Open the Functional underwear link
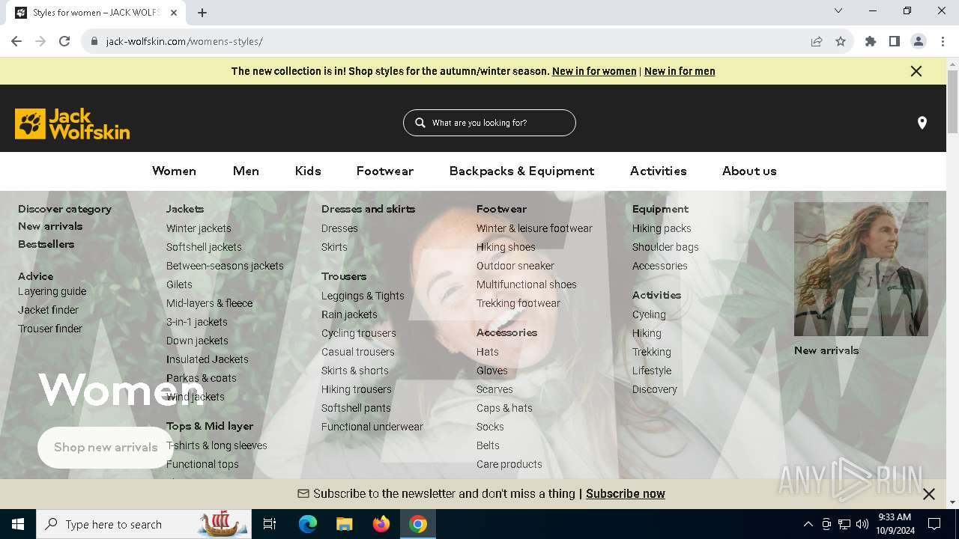The image size is (959, 539). point(372,427)
